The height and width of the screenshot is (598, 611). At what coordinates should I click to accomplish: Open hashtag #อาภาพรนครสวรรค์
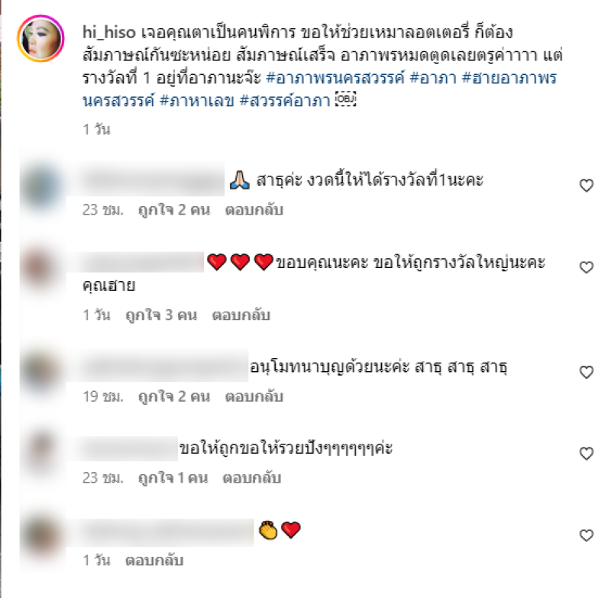click(335, 78)
